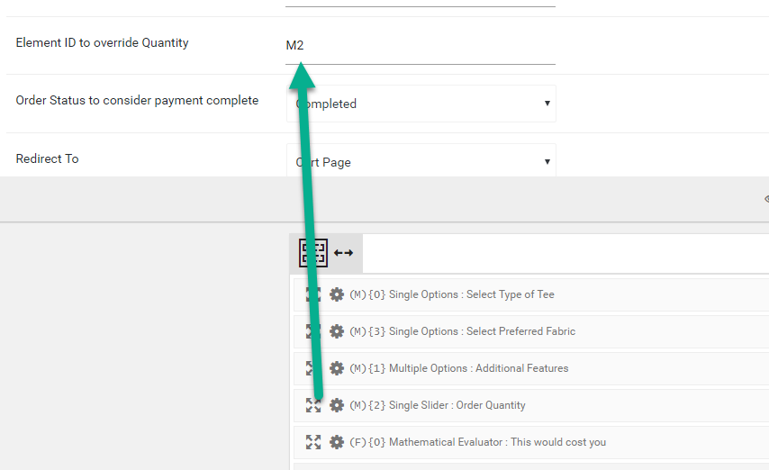Select the Select Preferred Fabric row
Image resolution: width=769 pixels, height=470 pixels.
(531, 331)
